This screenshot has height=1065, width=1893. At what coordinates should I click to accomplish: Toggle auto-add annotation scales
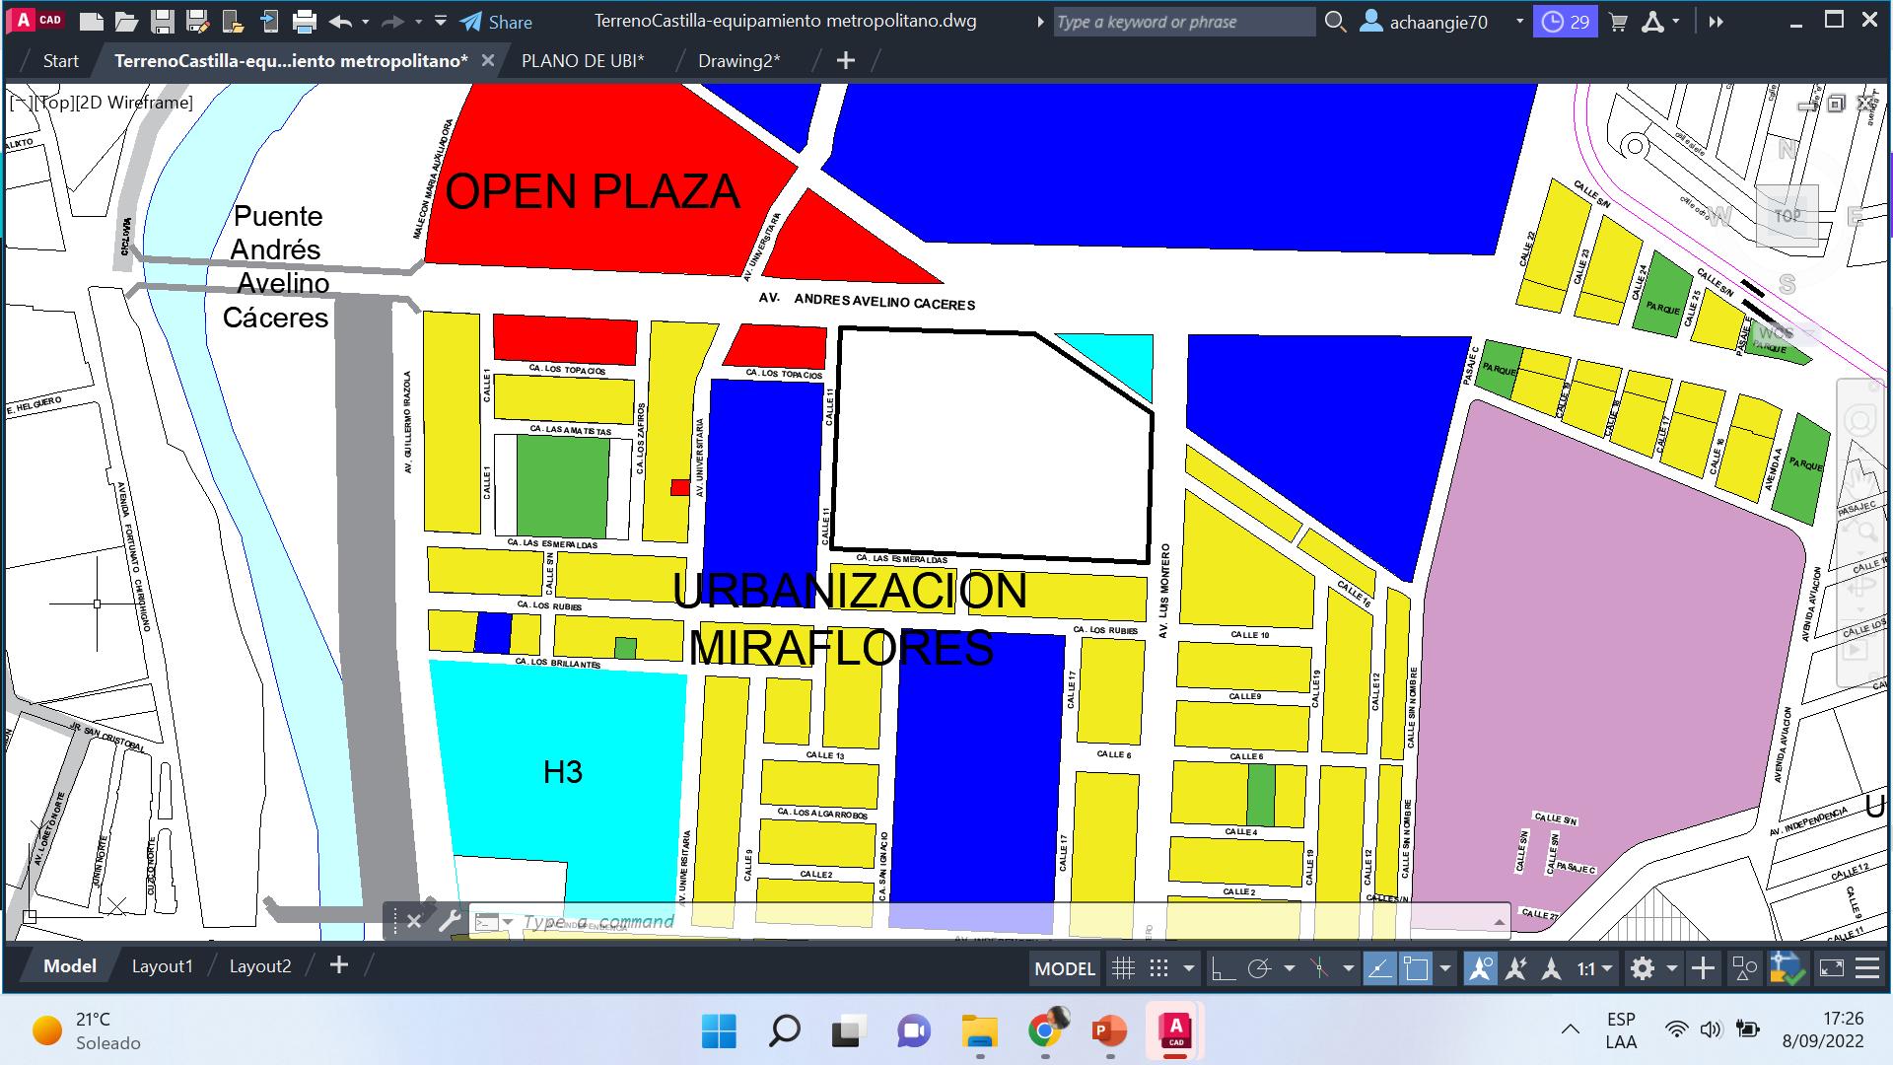[x=1516, y=968]
